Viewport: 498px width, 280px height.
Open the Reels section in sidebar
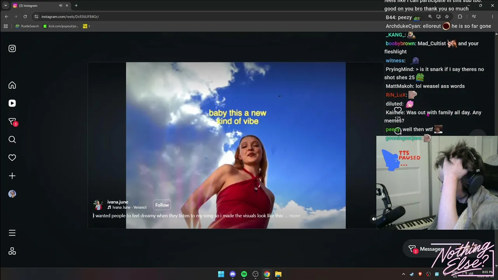coord(12,103)
